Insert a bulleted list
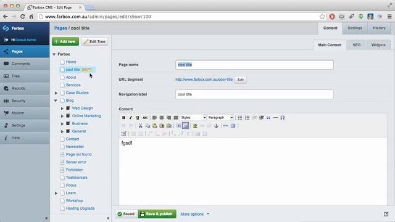 point(240,118)
